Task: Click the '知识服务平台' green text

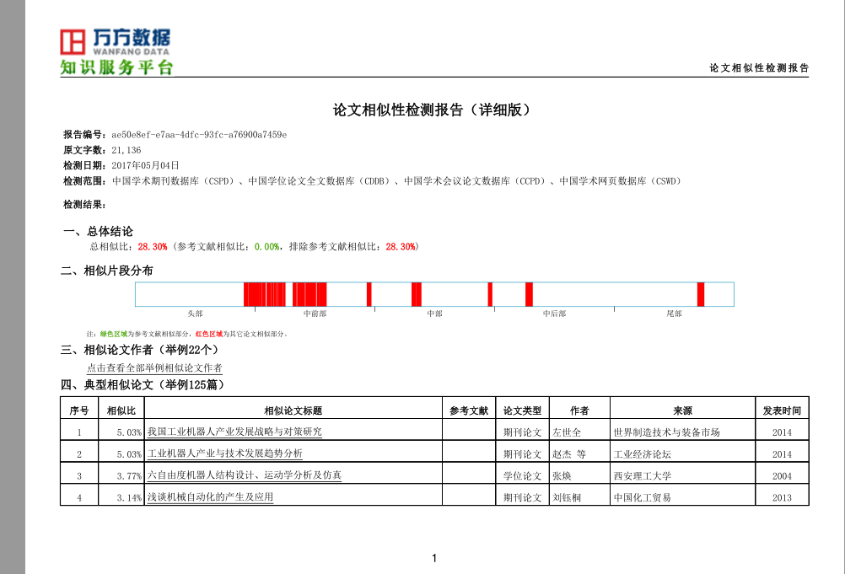Action: tap(116, 67)
